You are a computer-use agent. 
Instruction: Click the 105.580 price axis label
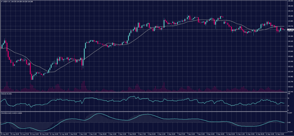290,1
